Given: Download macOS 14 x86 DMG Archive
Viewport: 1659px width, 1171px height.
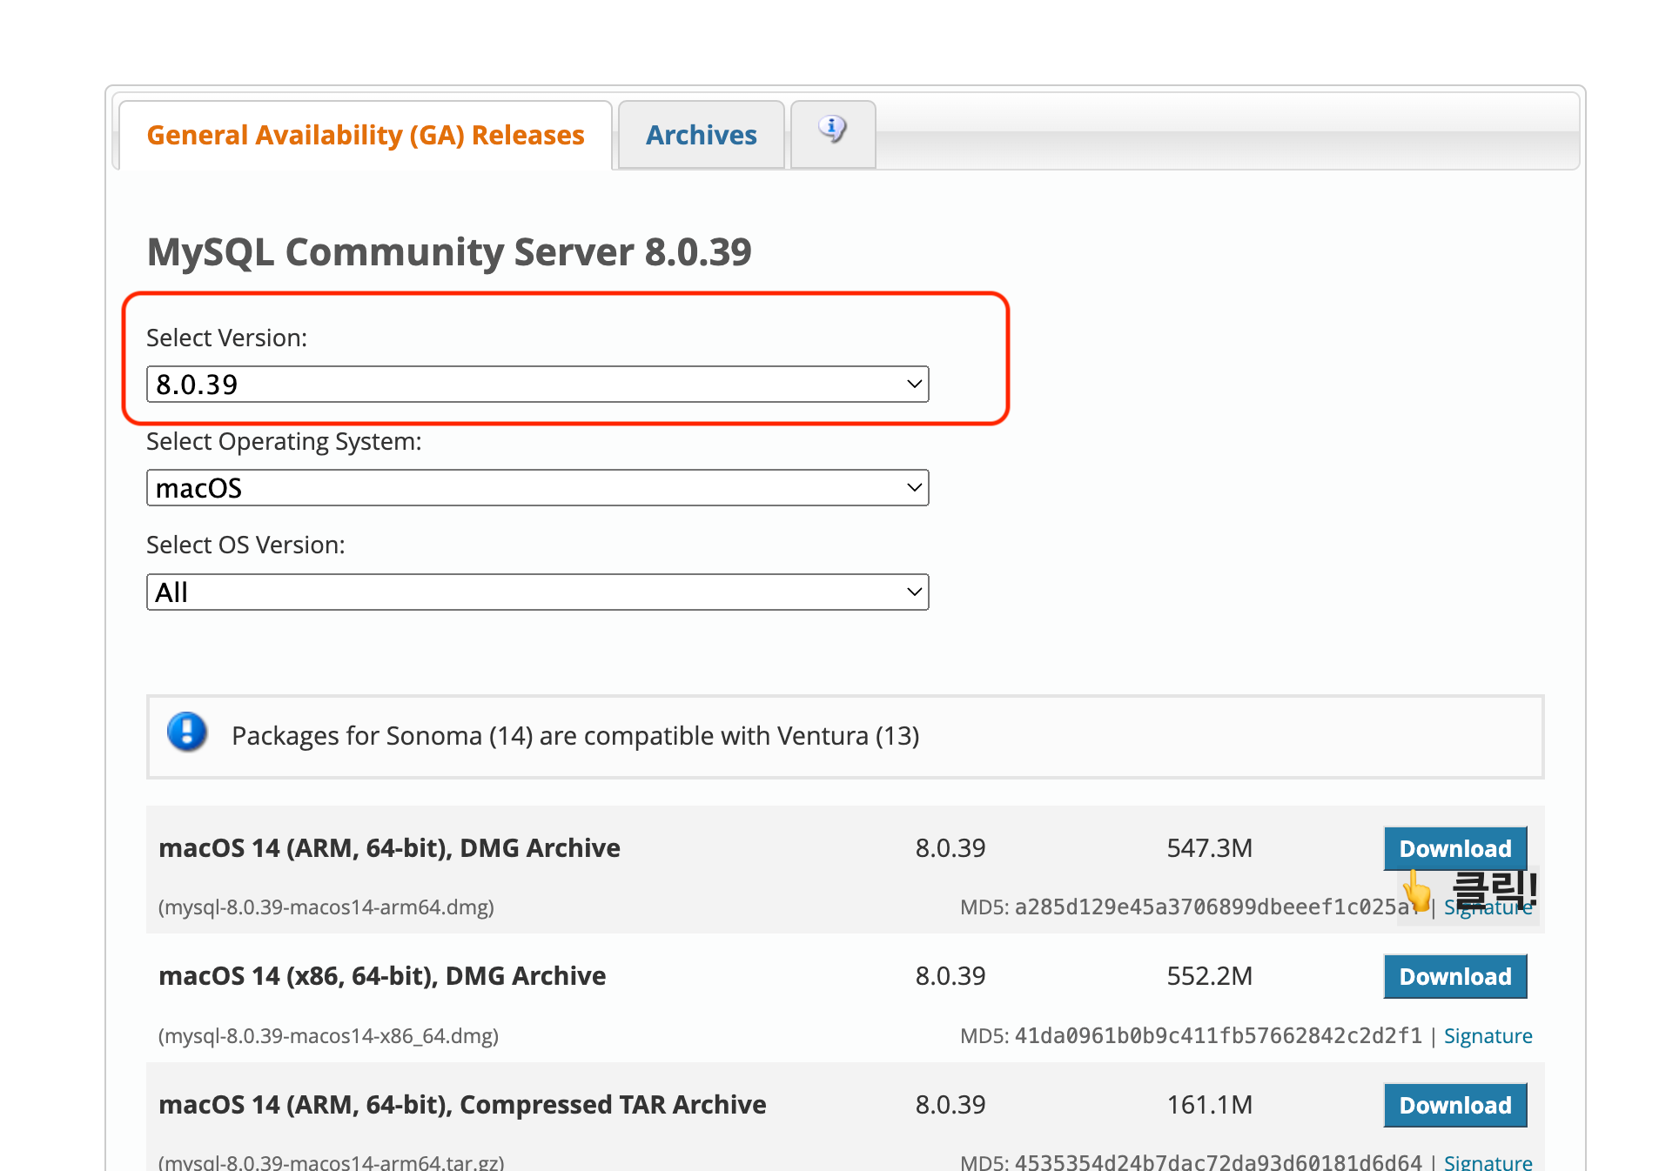Looking at the screenshot, I should coord(1454,976).
